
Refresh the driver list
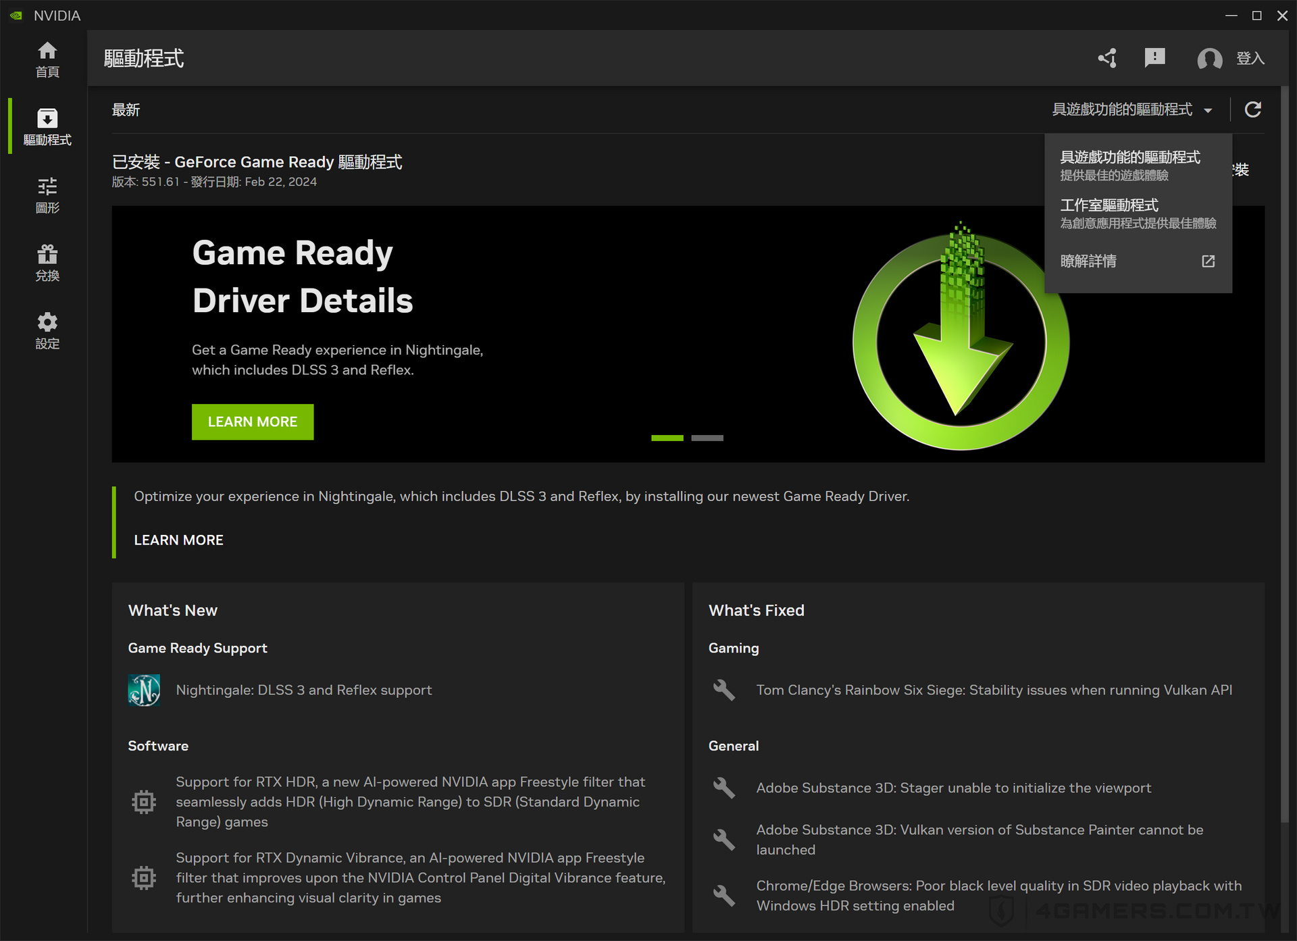[1253, 109]
